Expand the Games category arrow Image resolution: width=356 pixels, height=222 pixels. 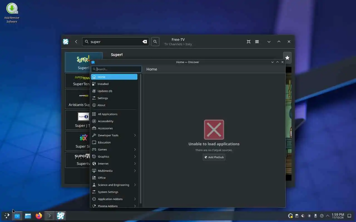point(135,150)
